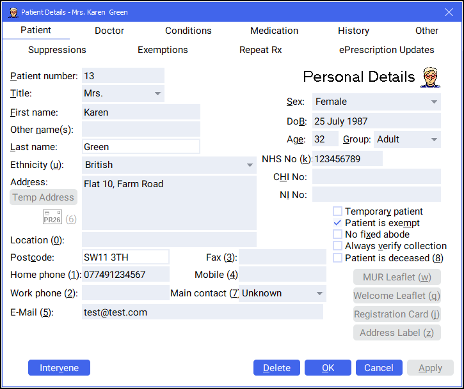Viewport: 464px width, 389px height.
Task: Mark Patient is deceased checkbox
Action: click(x=337, y=258)
